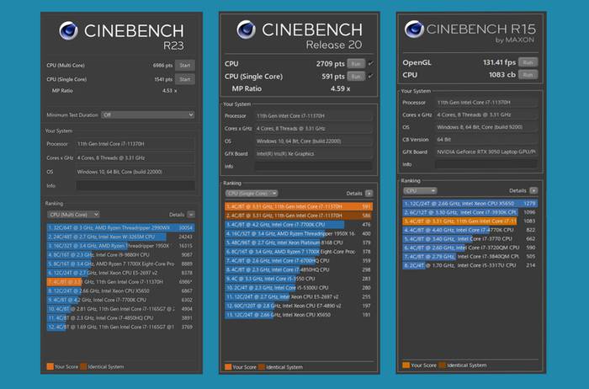
Task: Select R23 ranking row AMD Ryzen Threadripper 2990WX
Action: point(120,228)
